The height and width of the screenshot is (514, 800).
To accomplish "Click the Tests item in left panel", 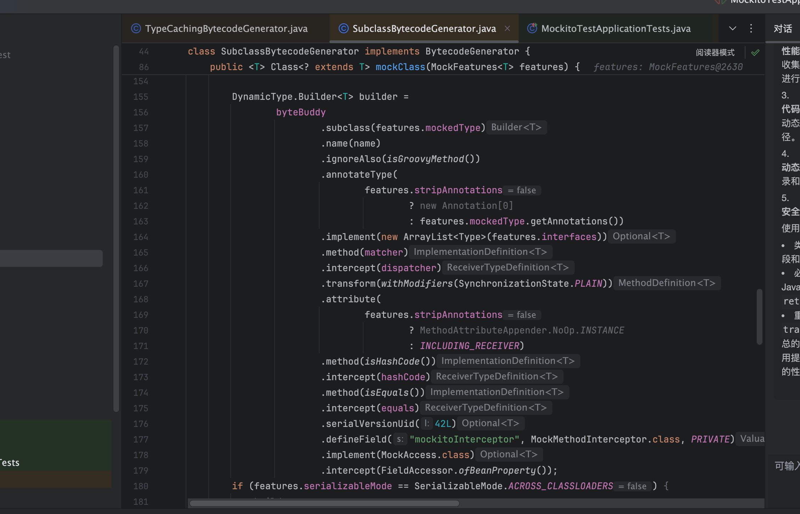I will [10, 463].
